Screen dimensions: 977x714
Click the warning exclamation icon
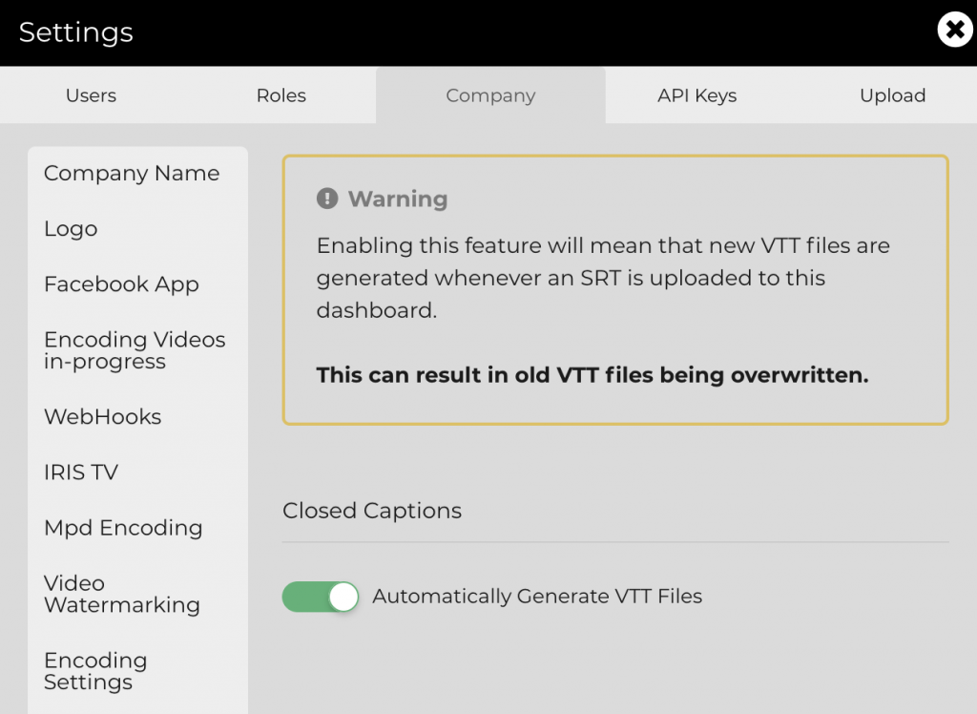pos(327,199)
